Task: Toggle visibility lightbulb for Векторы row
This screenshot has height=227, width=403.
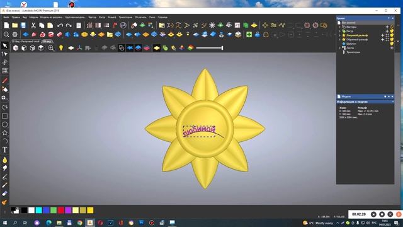Action: point(392,26)
